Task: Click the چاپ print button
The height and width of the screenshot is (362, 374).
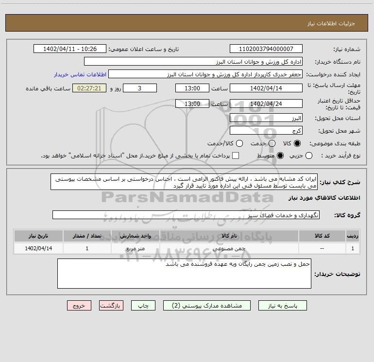Action: [143, 306]
